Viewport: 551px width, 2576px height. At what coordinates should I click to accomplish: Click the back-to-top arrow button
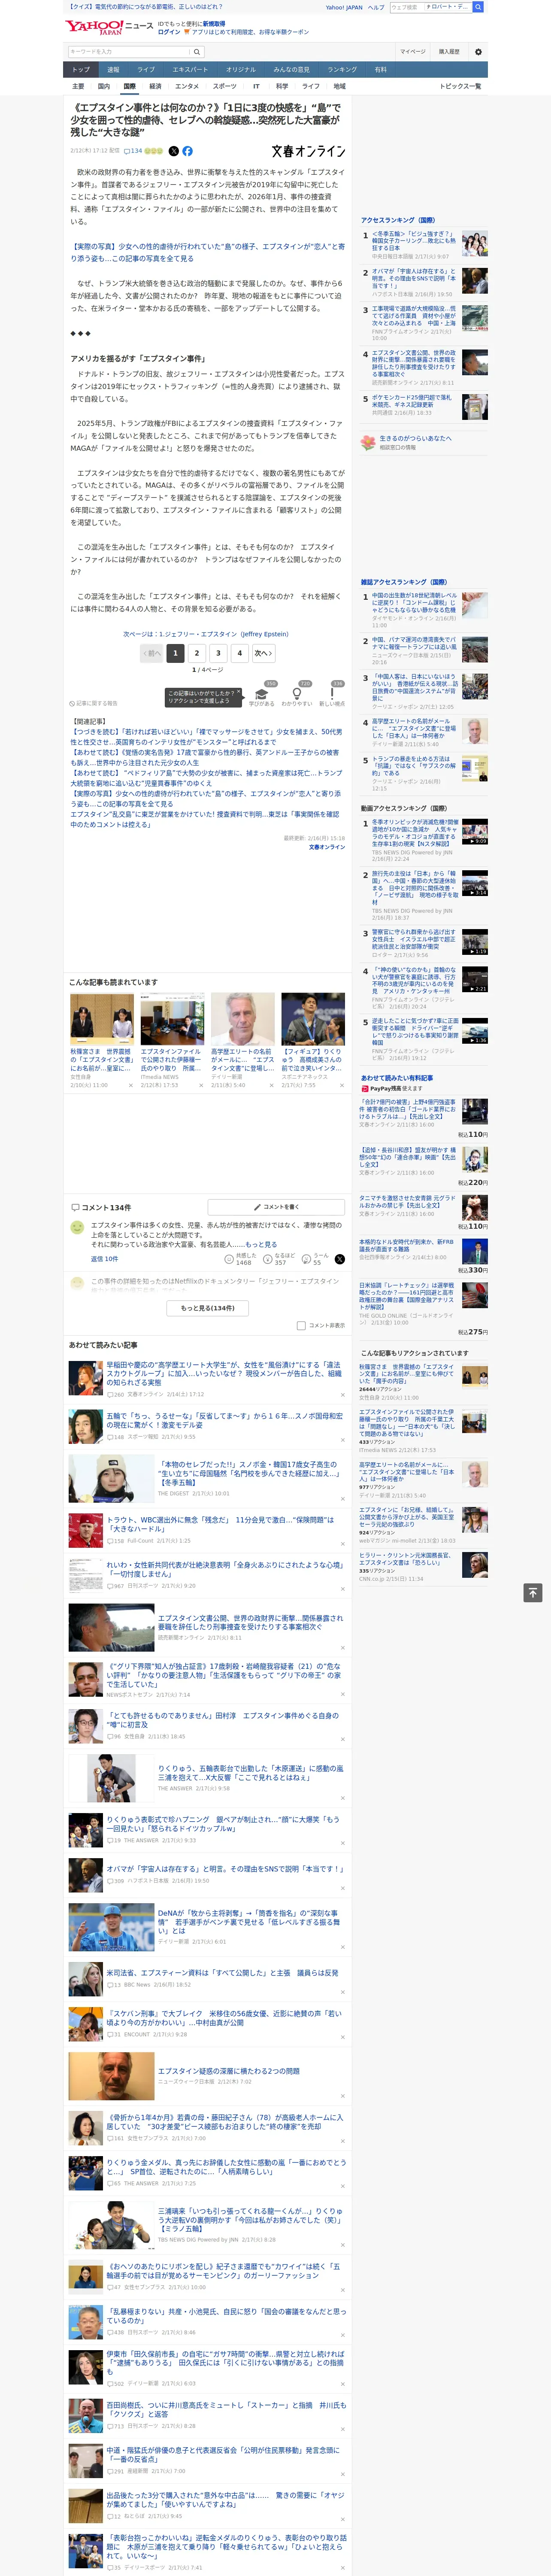tap(533, 1593)
